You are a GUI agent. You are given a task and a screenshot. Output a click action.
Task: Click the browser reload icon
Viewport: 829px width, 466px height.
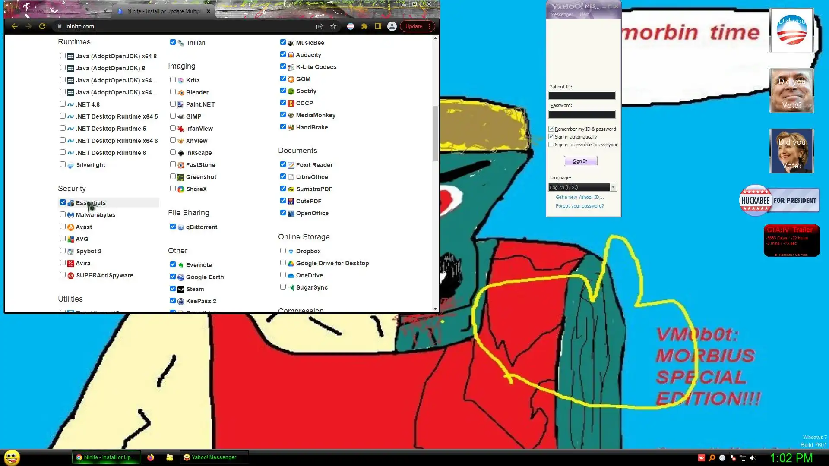(42, 26)
